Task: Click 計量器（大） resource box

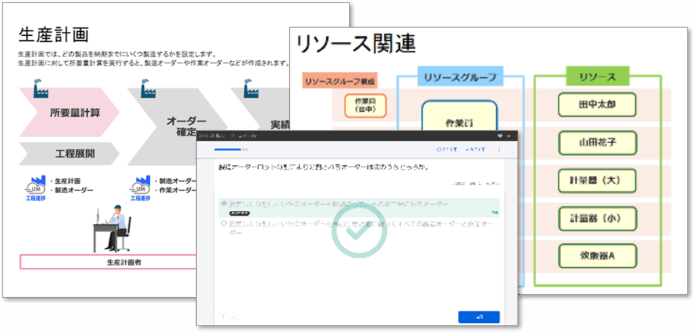Action: [x=597, y=180]
